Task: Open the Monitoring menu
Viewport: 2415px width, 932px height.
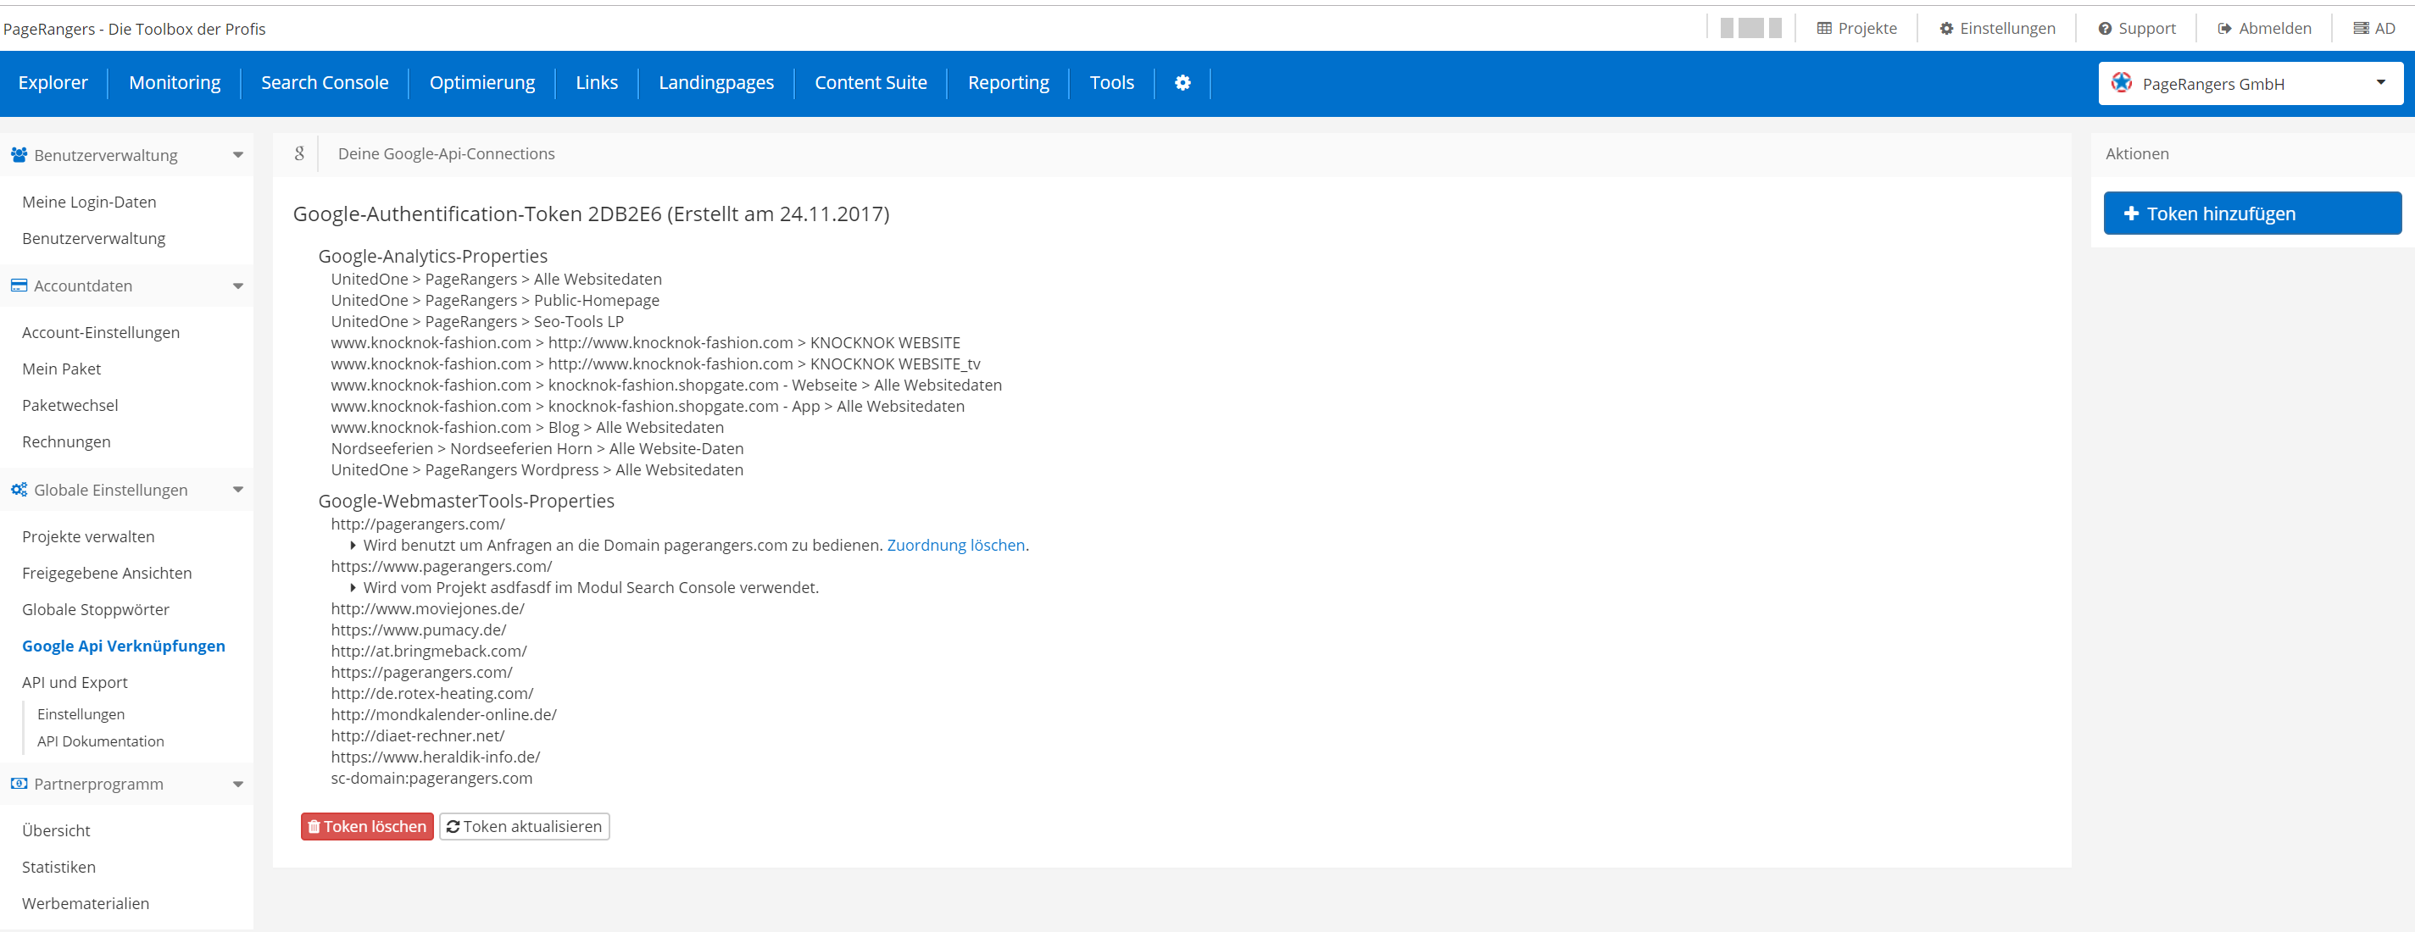Action: [175, 82]
